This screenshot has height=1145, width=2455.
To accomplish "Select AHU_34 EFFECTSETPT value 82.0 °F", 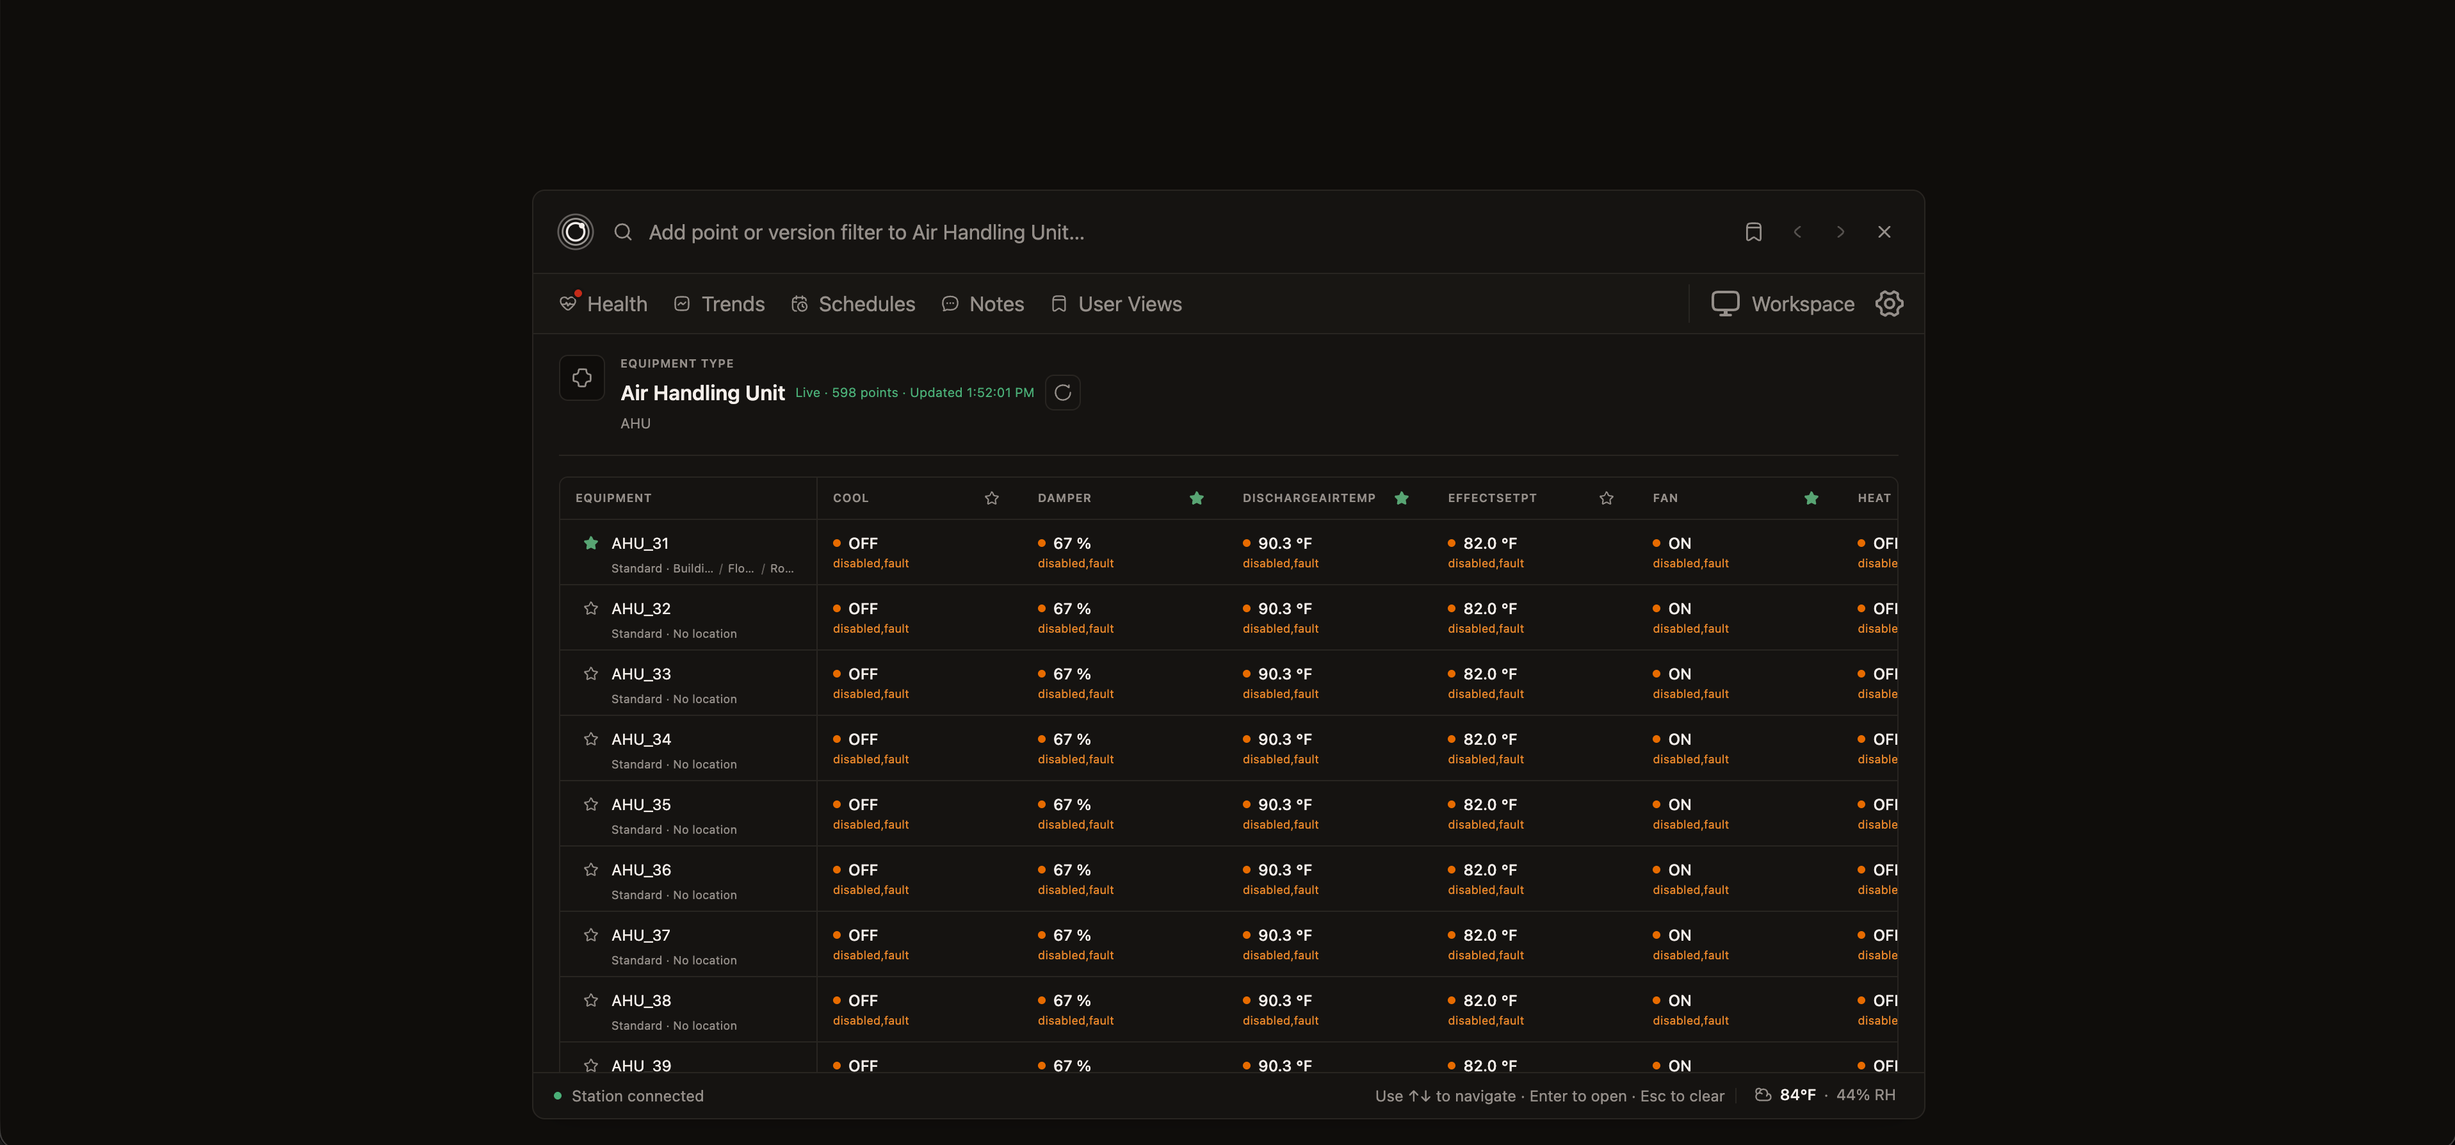I will pos(1489,739).
